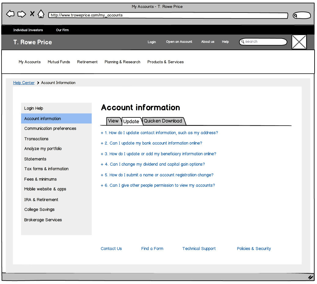Screen dimensions: 317x284
Task: Click the browser forward arrow
Action: [x=22, y=14]
